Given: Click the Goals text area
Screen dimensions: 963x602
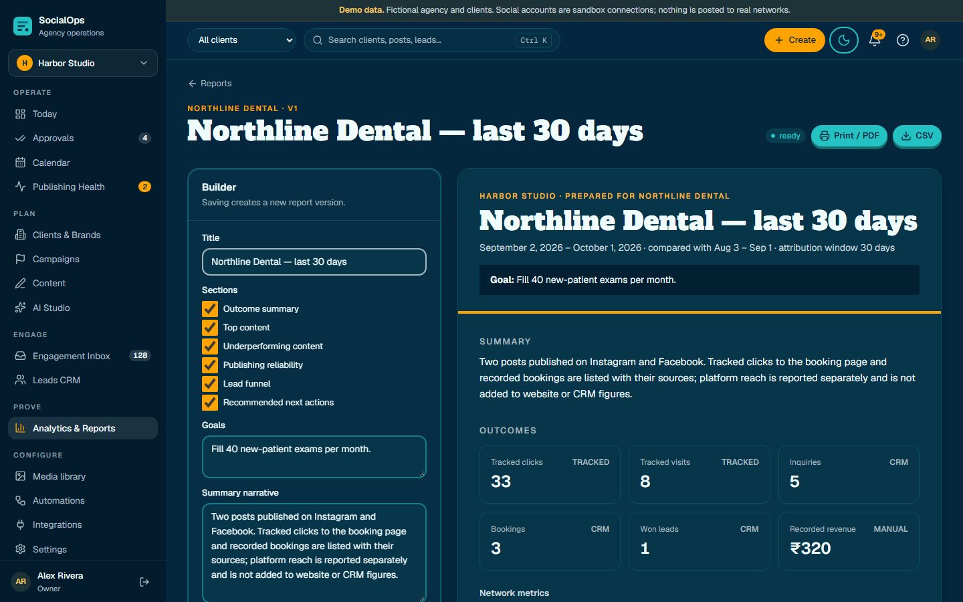Looking at the screenshot, I should tap(314, 457).
